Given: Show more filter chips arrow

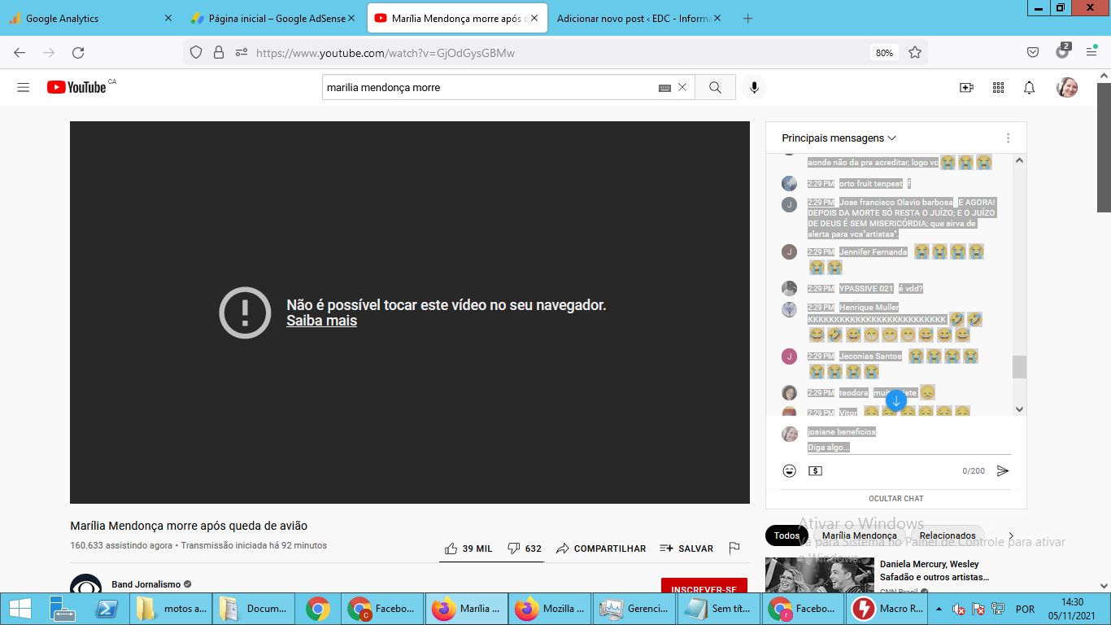Looking at the screenshot, I should pyautogui.click(x=1011, y=535).
